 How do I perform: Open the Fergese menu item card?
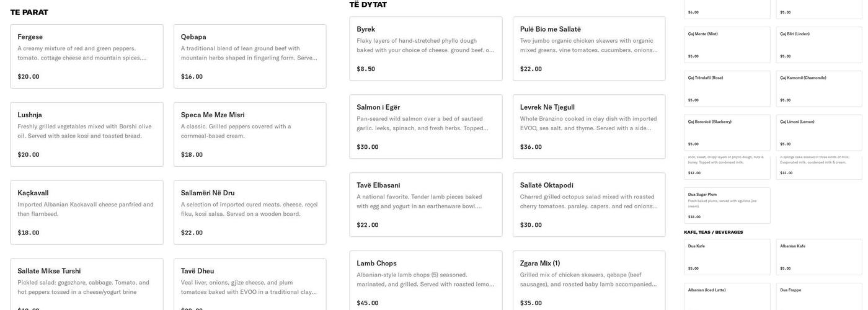tap(87, 56)
